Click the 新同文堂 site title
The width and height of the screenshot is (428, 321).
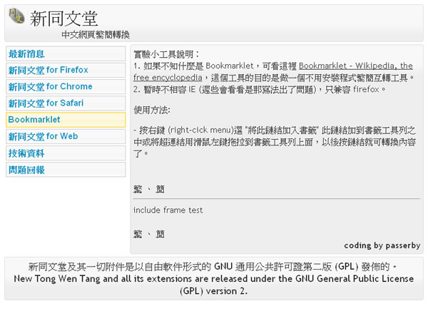coord(64,19)
